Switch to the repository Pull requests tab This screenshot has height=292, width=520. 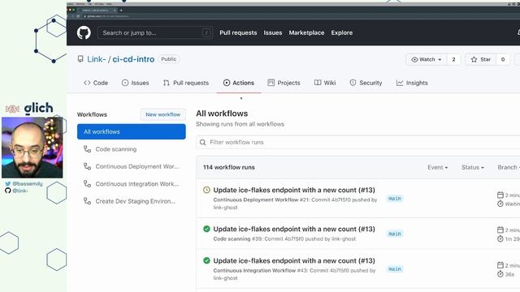tap(186, 83)
